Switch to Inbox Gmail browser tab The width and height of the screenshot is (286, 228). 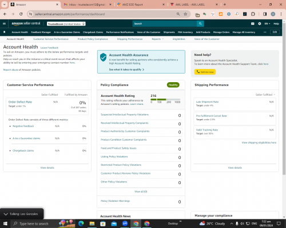(88, 5)
